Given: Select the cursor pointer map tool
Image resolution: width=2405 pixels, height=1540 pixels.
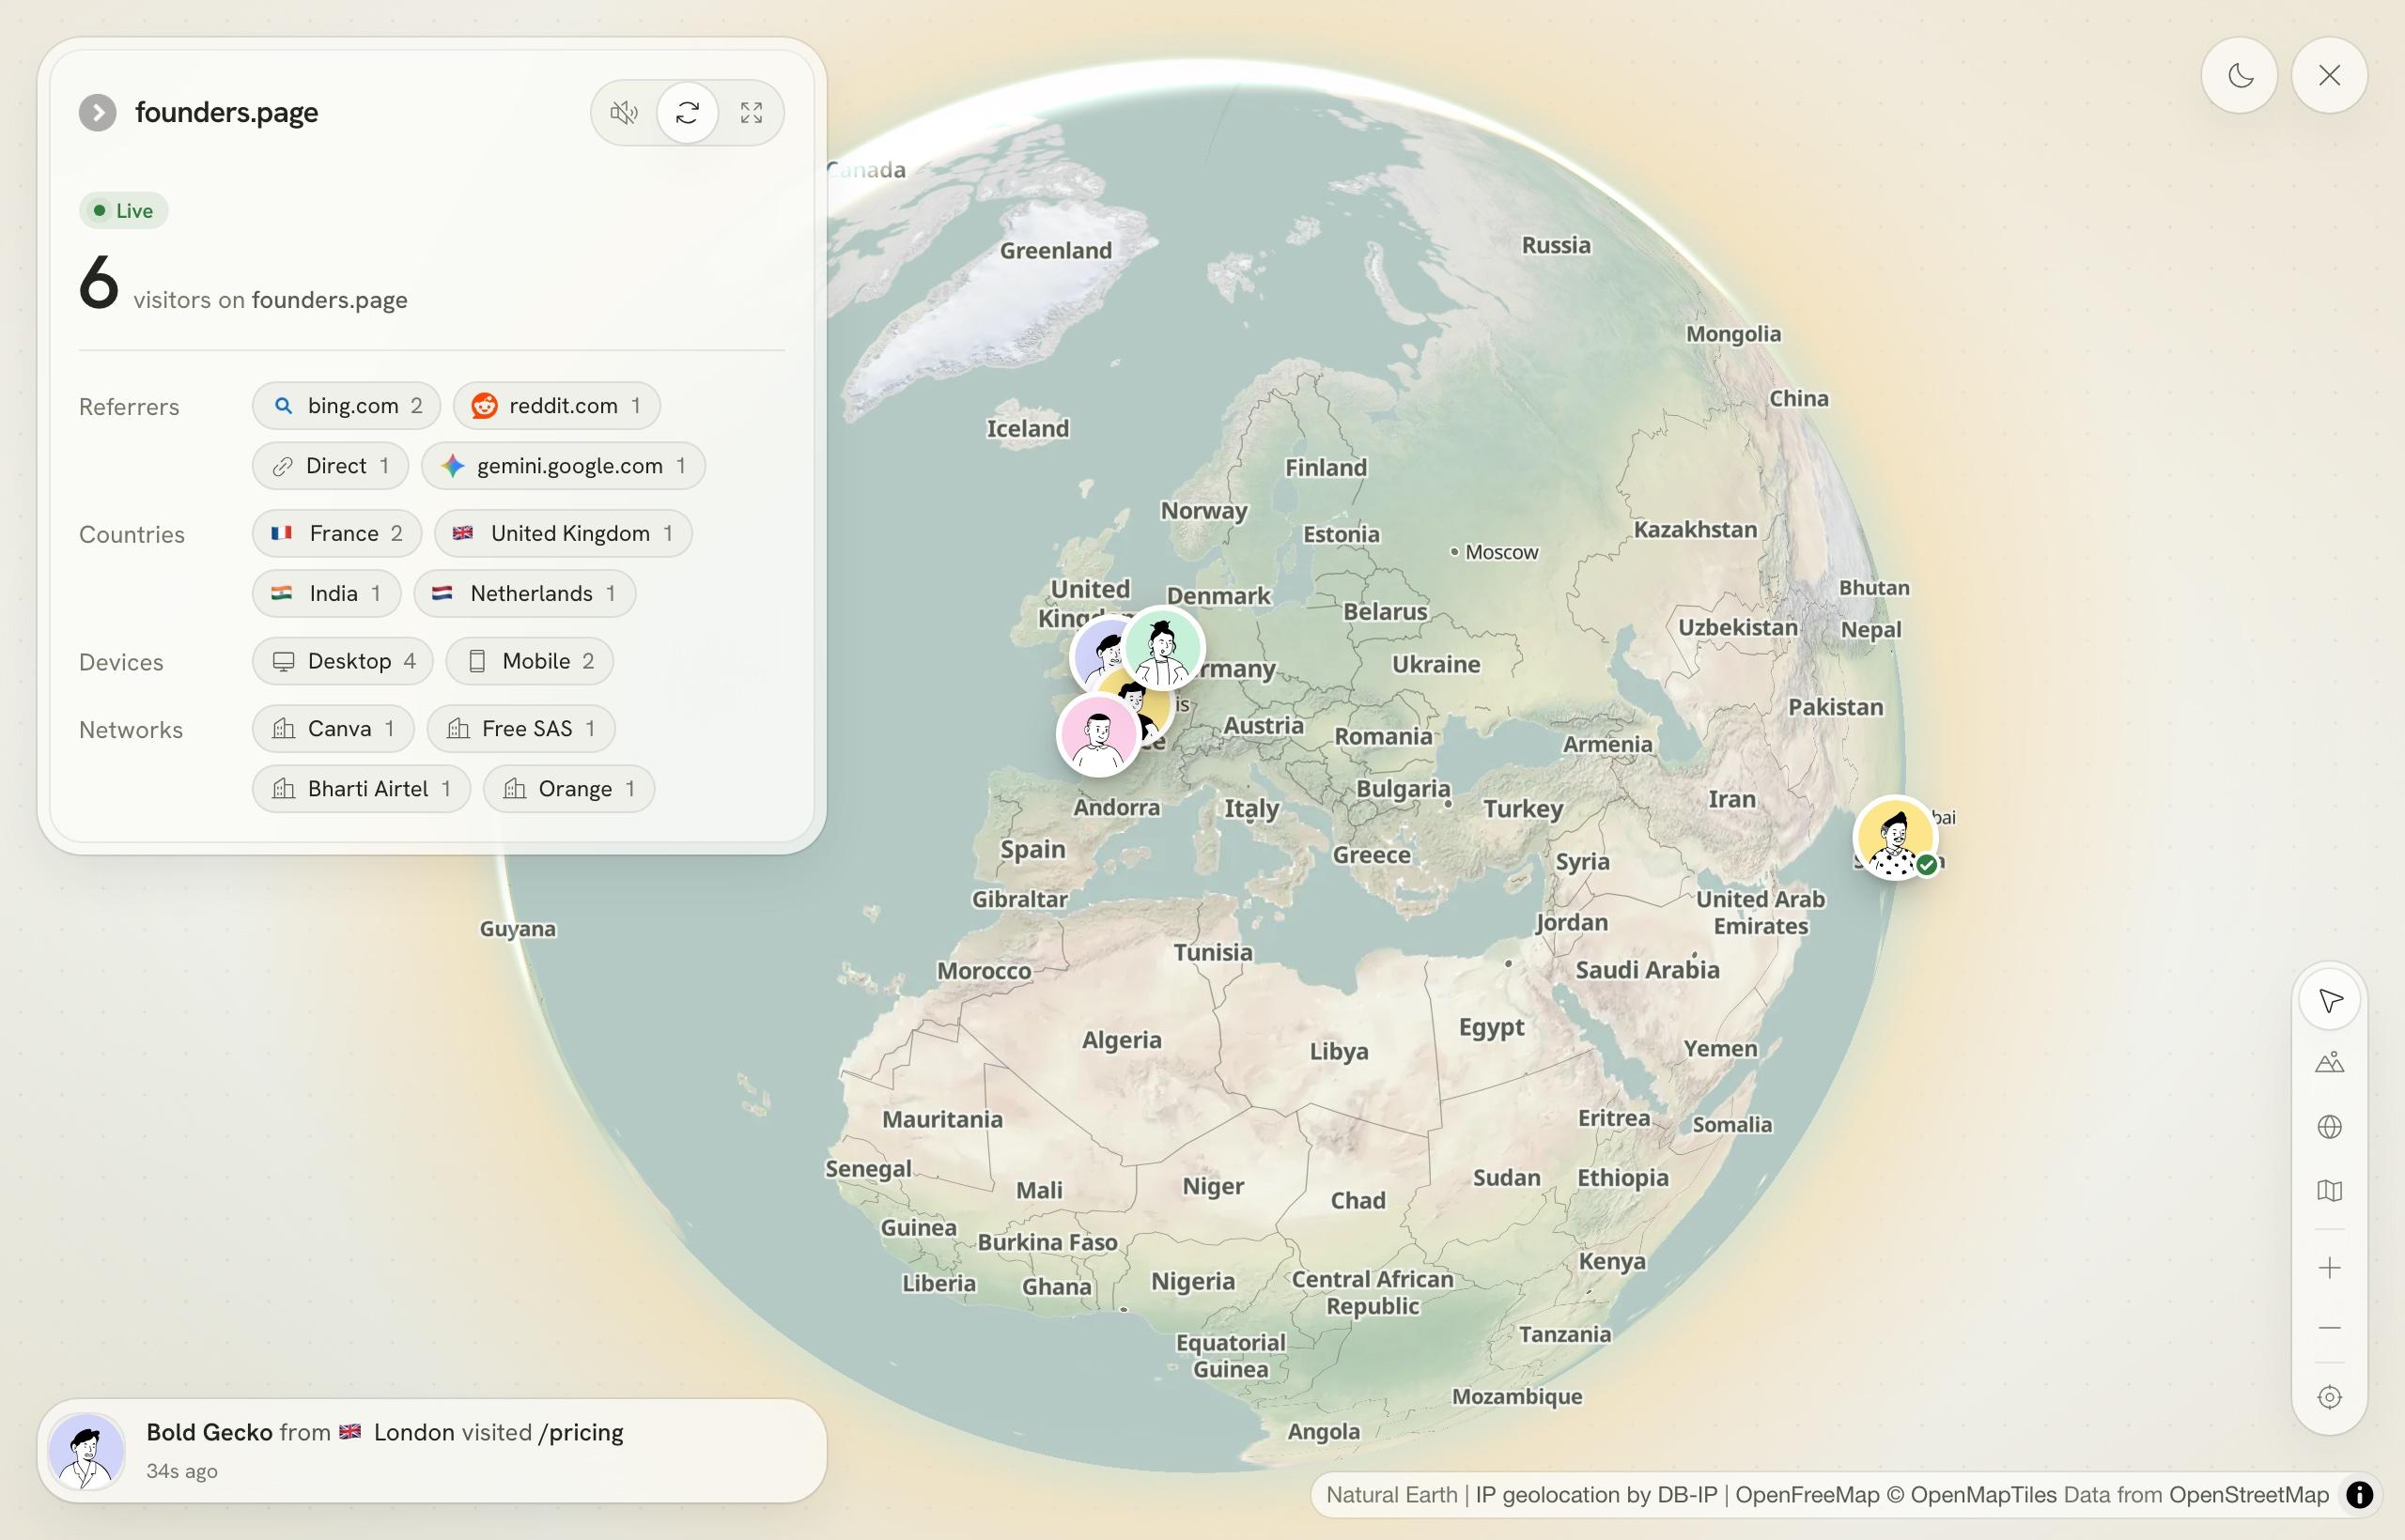Looking at the screenshot, I should pos(2330,999).
